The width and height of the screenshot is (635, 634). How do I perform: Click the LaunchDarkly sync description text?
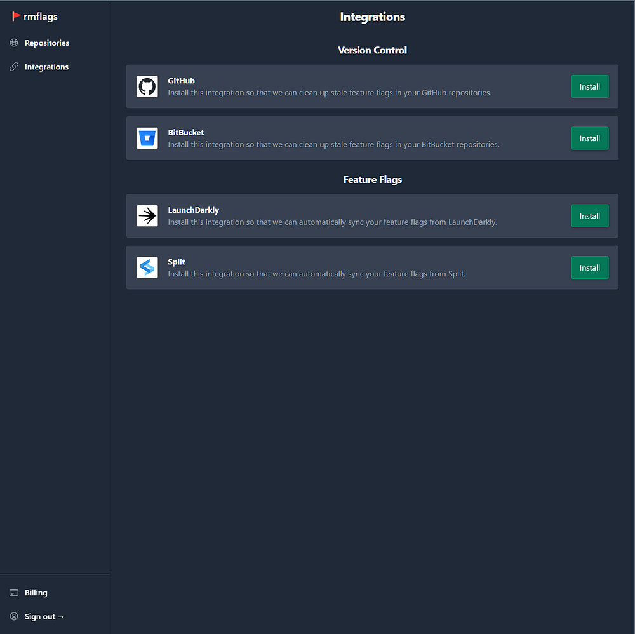click(x=333, y=222)
